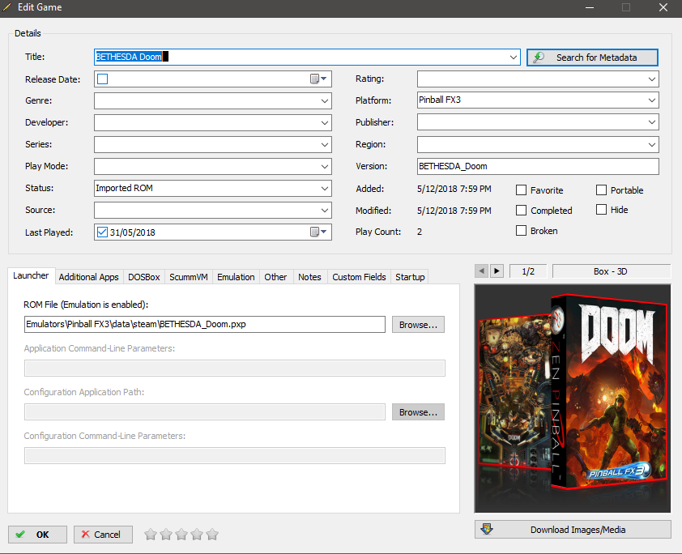Set rating to five stars
This screenshot has width=682, height=554.
(x=212, y=534)
